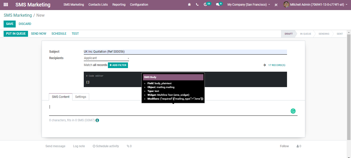Open the Configuration menu
Screen dimensions: 351x158
(x=139, y=5)
